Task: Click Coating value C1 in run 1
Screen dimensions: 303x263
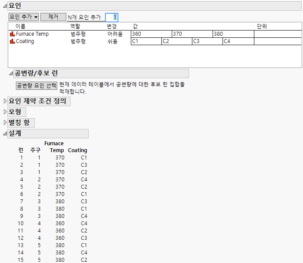Action: (x=84, y=158)
